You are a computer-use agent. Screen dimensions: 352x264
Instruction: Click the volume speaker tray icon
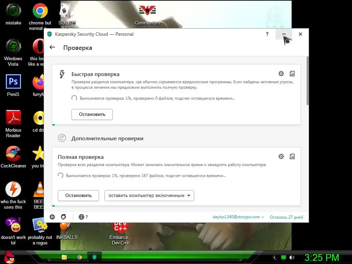[x=291, y=258]
